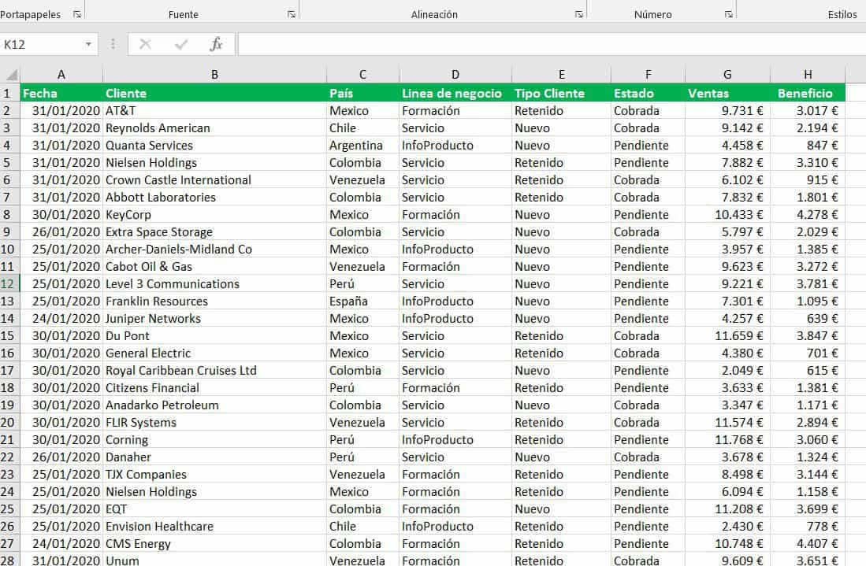The image size is (866, 566).
Task: Select the CMS Energy cell
Action: pos(215,543)
